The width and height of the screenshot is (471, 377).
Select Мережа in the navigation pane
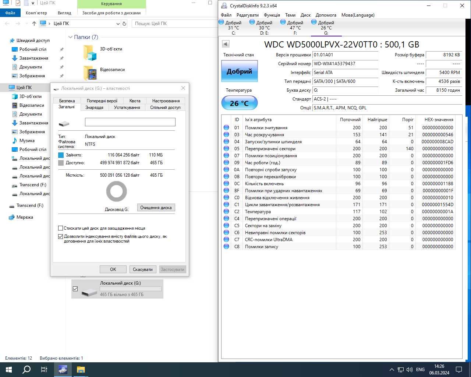[25, 217]
